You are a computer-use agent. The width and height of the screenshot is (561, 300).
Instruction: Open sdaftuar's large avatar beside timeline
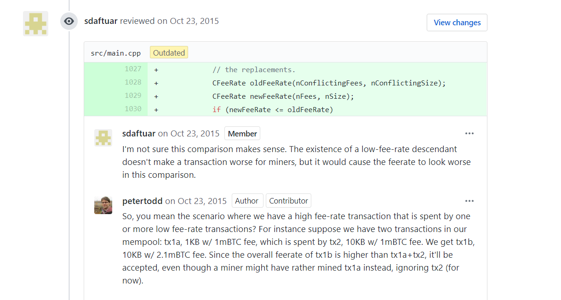click(36, 23)
